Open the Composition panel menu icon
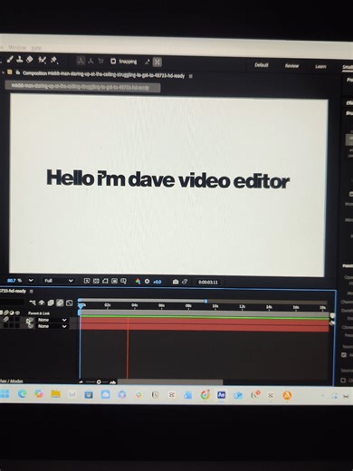 pos(190,76)
